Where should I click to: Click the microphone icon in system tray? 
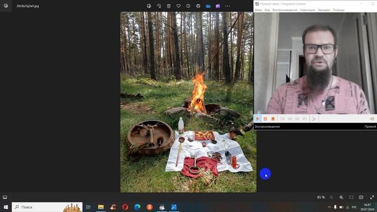tap(335, 207)
